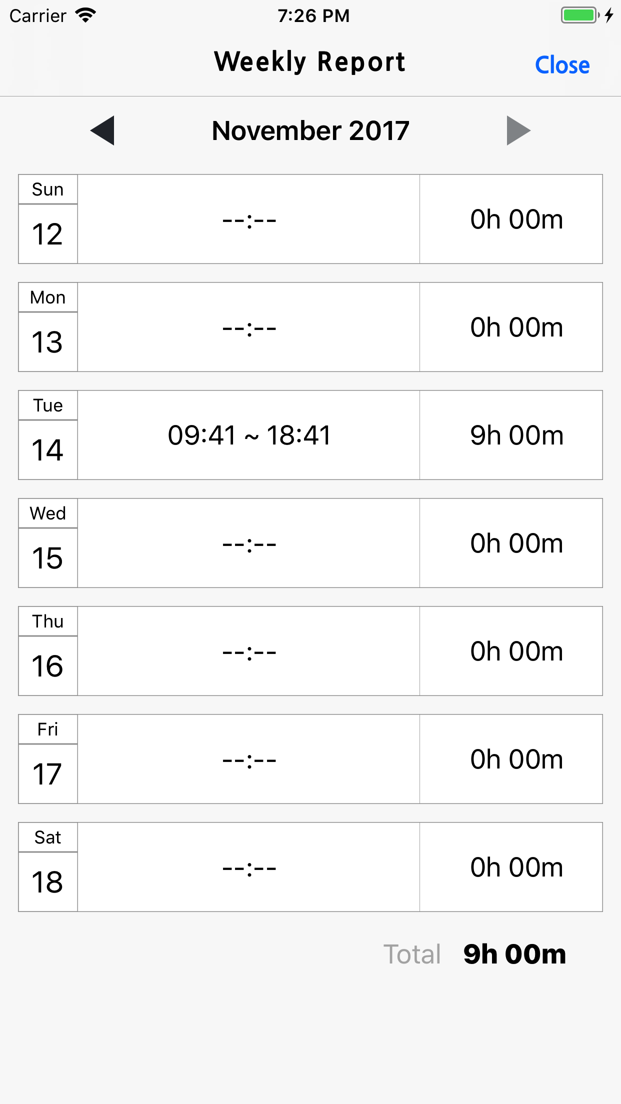Viewport: 621px width, 1104px height.
Task: Select the Mon 13 date cell
Action: 48,327
